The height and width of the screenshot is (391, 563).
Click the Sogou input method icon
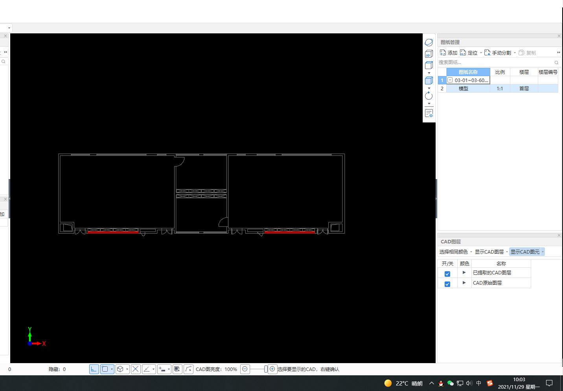coord(489,383)
